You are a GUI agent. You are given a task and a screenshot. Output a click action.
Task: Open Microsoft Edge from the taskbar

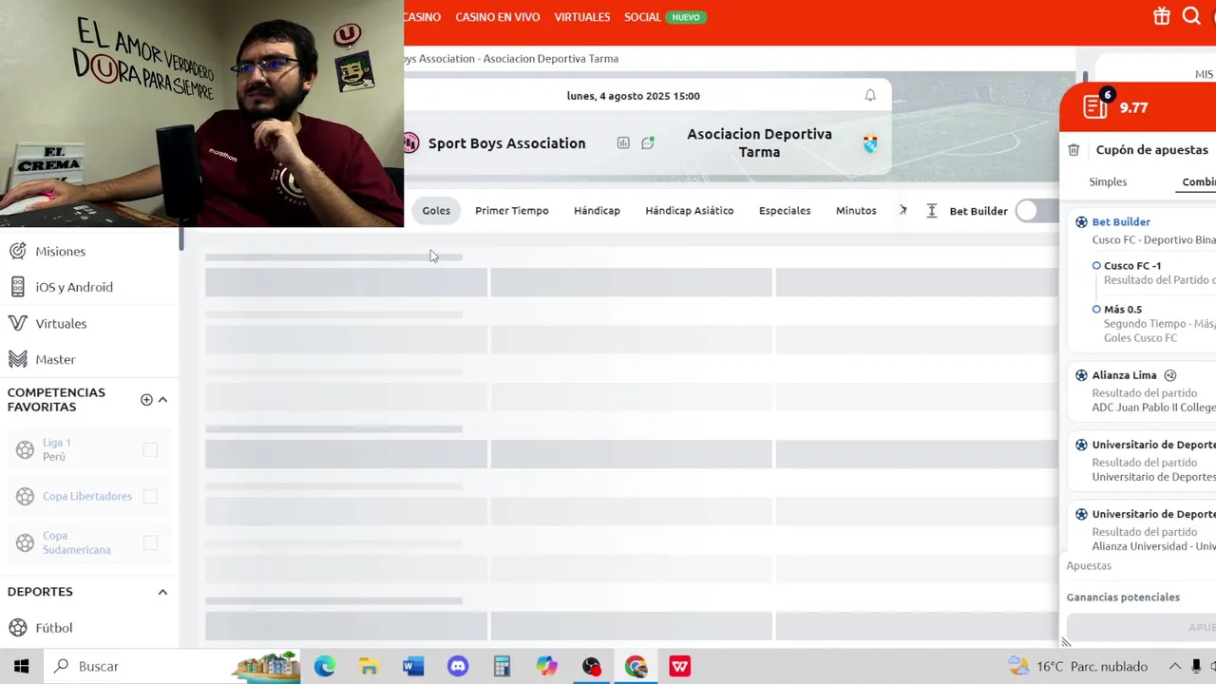[325, 666]
